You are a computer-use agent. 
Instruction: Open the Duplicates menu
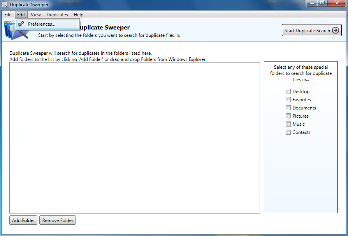click(57, 15)
